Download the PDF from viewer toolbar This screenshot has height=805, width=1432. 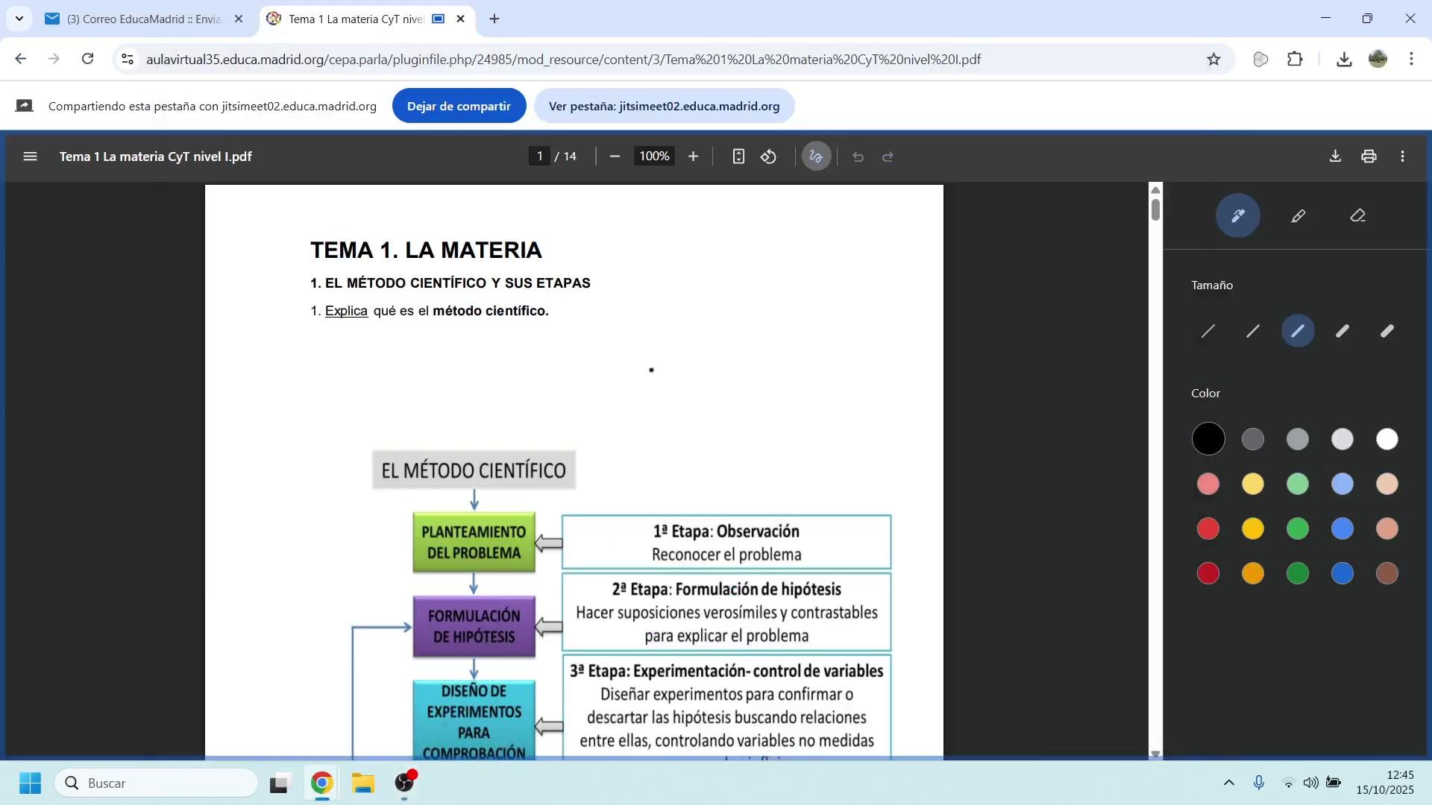point(1335,157)
